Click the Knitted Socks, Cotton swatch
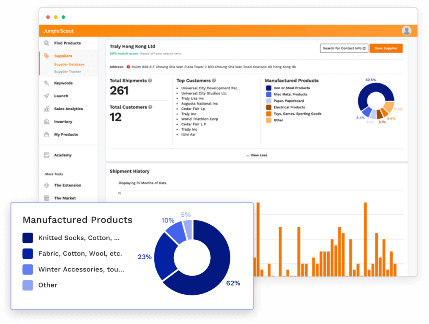429x324 pixels. pos(28,238)
